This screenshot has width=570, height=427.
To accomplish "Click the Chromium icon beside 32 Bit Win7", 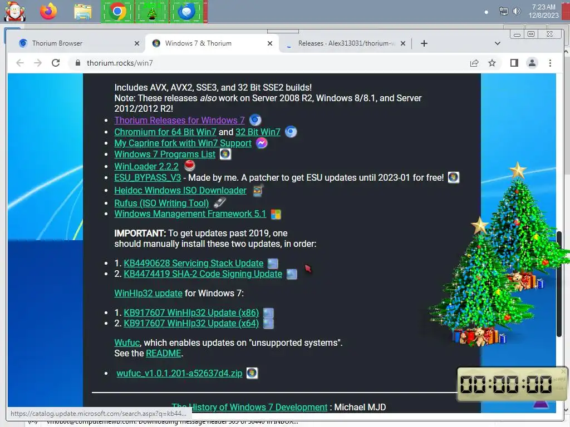I will point(291,131).
